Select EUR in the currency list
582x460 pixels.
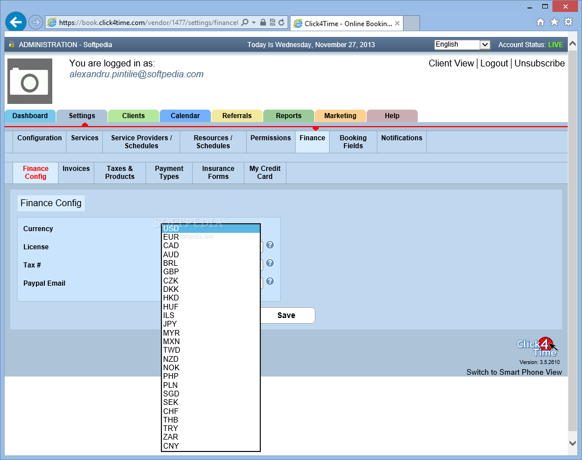[211, 237]
